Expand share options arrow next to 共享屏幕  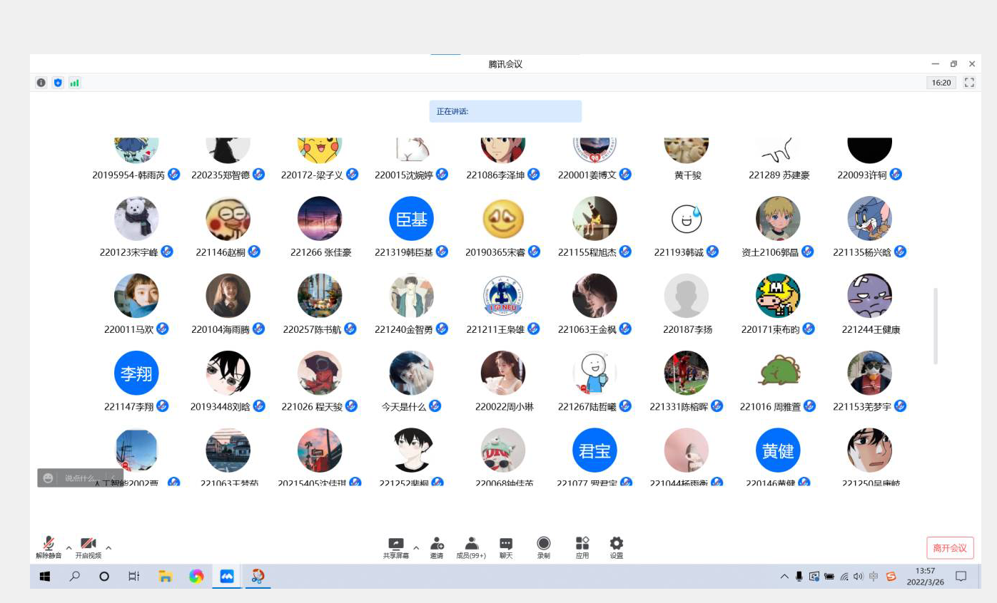click(416, 548)
